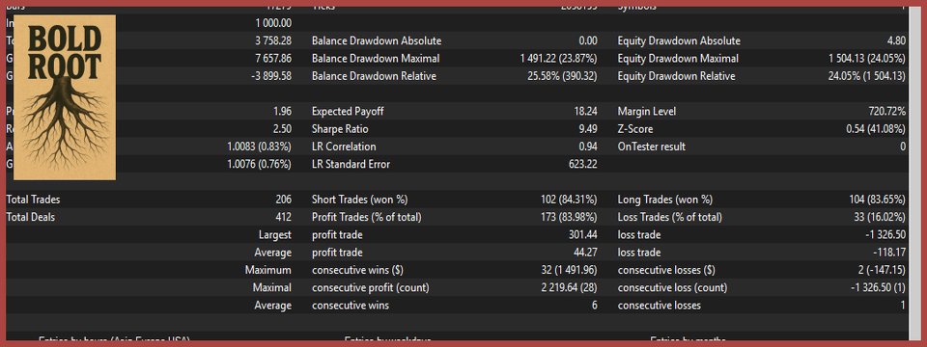This screenshot has height=347, width=927.
Task: Select the 7 657.86 value
Action: [273, 59]
